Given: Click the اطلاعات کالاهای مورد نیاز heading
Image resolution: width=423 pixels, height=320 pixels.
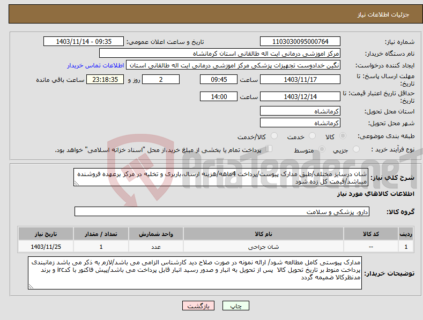Looking at the screenshot, I should (x=375, y=194).
